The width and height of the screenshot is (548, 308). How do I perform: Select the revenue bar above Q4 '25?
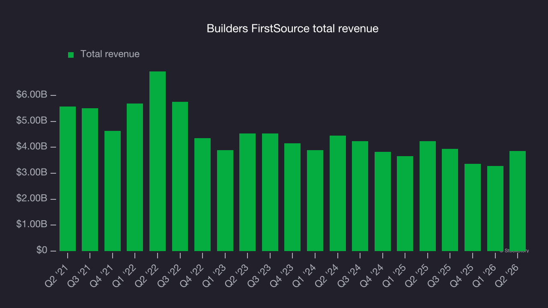(x=473, y=207)
